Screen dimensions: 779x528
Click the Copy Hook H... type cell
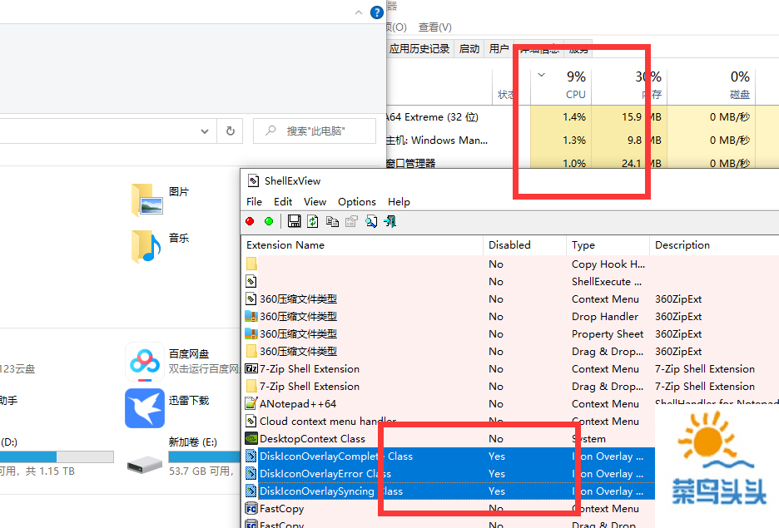pos(608,264)
